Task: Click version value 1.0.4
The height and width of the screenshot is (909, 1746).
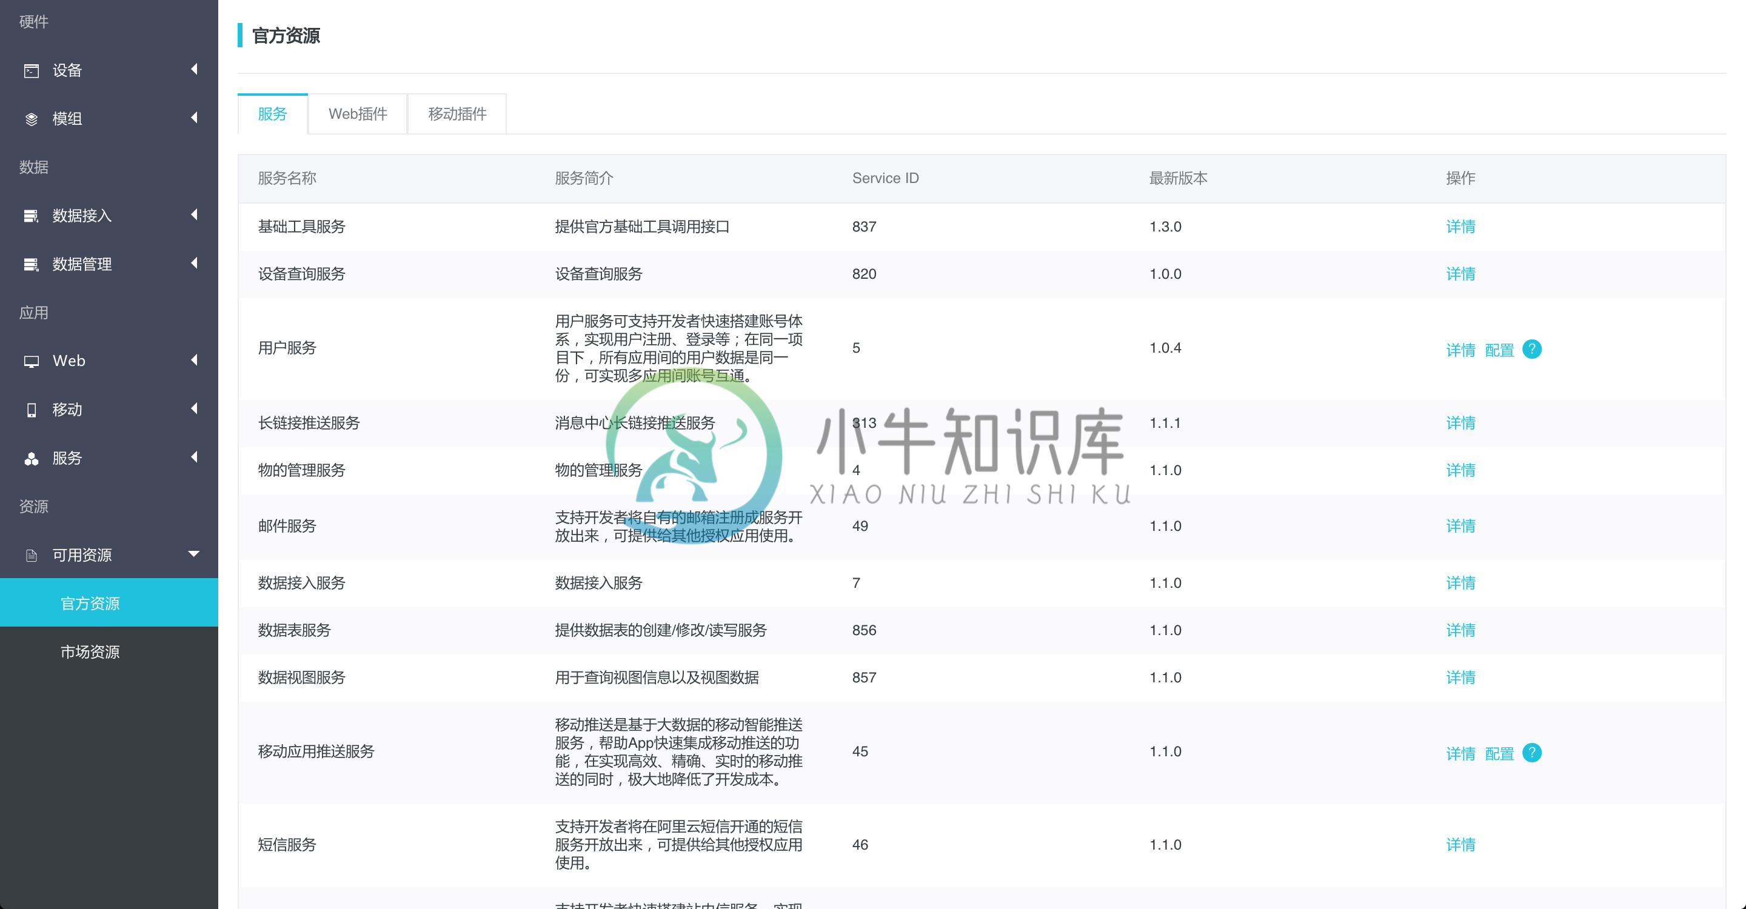Action: 1165,348
